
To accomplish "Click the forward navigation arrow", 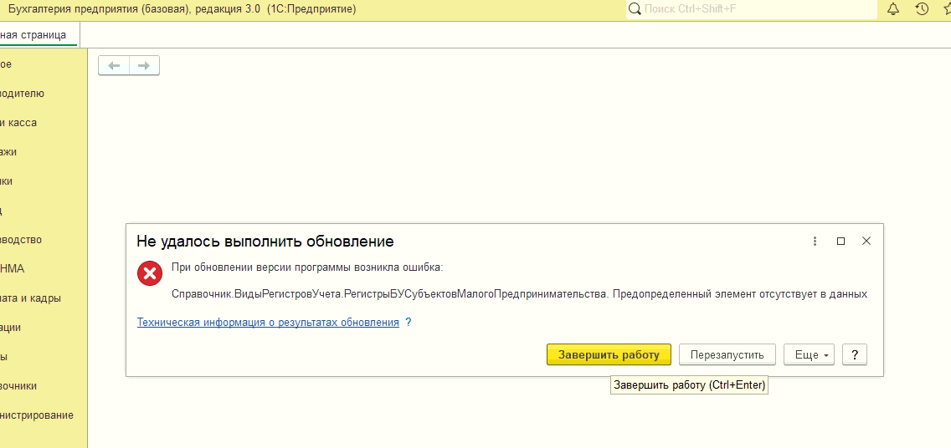I will [144, 65].
